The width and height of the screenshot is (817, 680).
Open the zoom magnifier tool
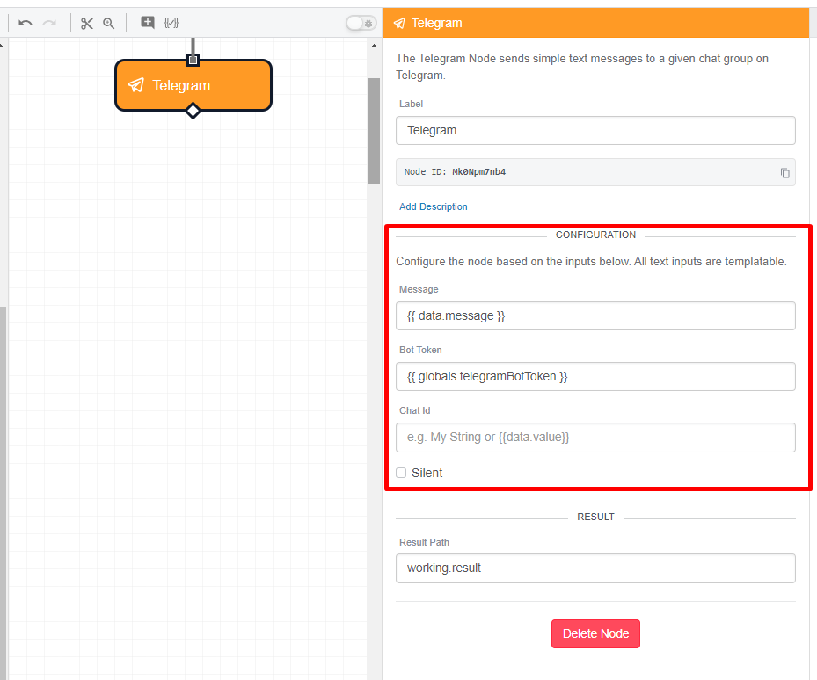coord(108,23)
